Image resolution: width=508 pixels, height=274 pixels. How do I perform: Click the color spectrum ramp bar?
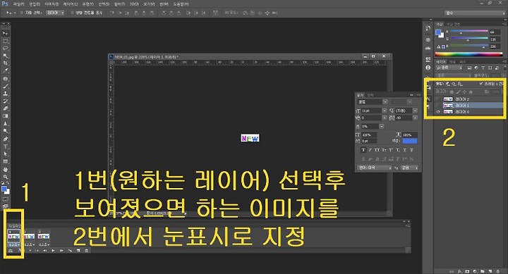[468, 54]
